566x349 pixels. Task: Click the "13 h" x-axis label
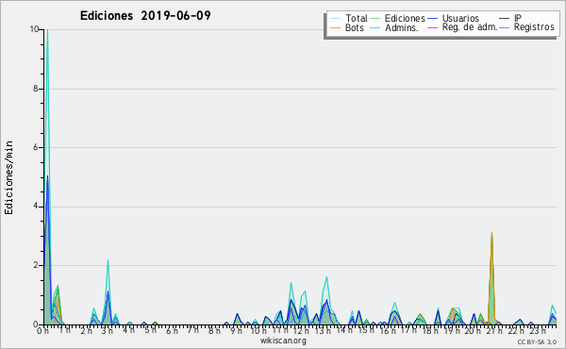[x=323, y=330]
